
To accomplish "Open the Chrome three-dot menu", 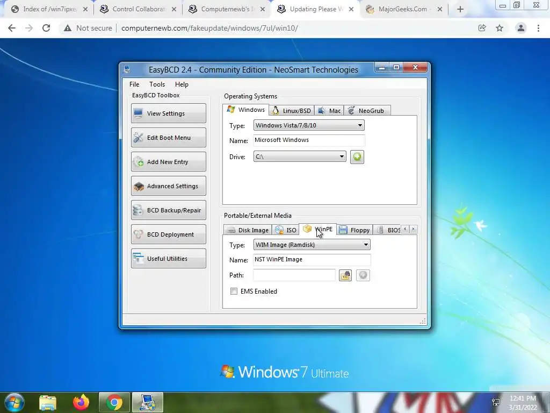I will click(538, 28).
